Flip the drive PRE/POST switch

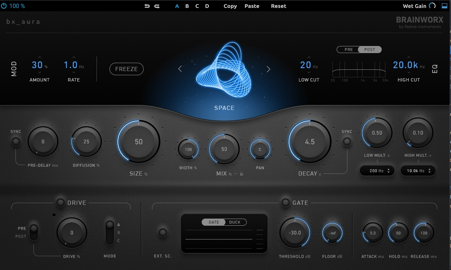point(34,232)
